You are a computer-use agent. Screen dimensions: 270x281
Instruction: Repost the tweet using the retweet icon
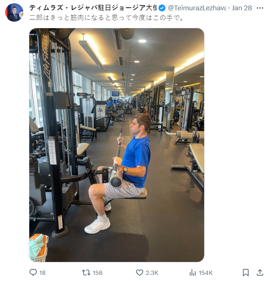pos(86,273)
